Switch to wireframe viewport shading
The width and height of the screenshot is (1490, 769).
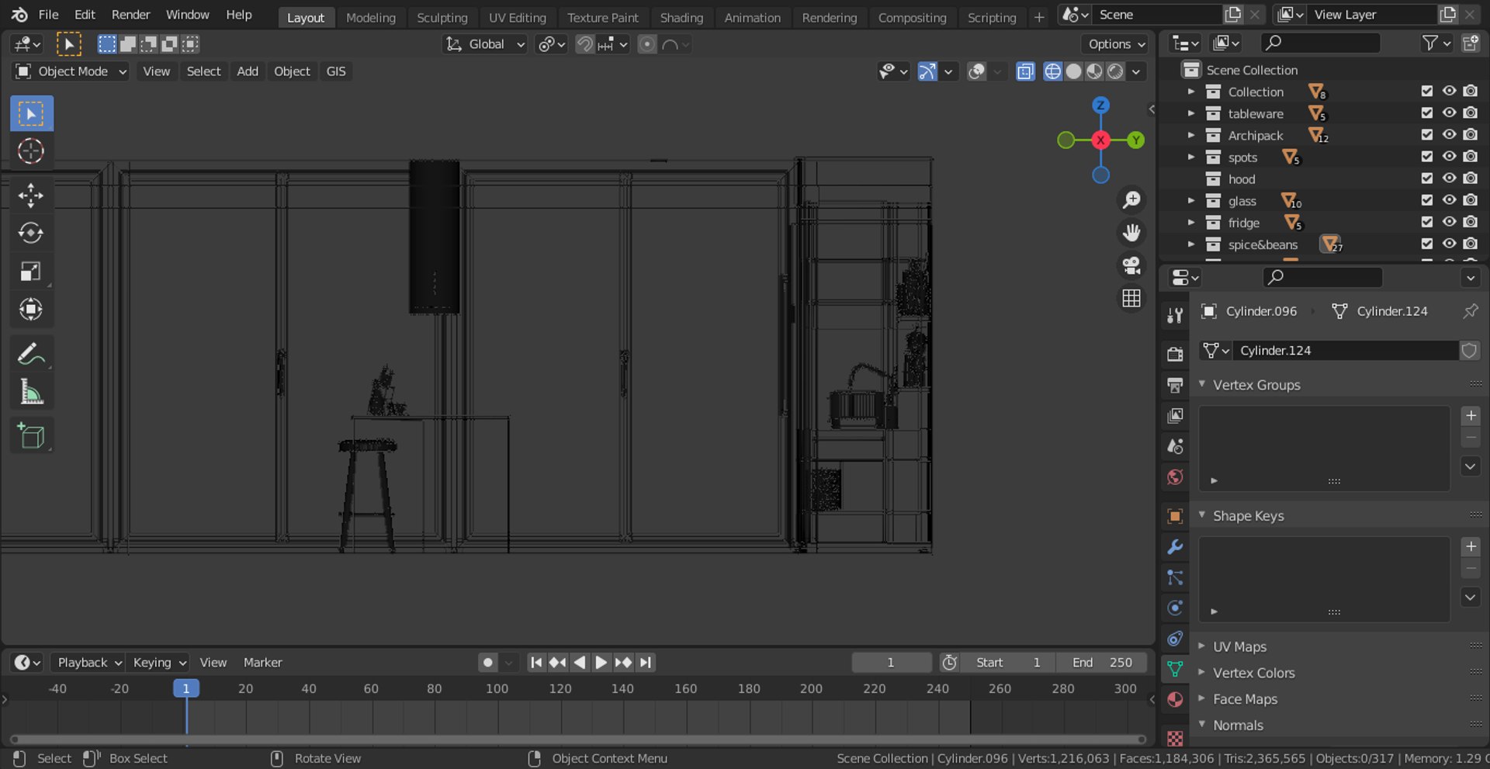1052,71
